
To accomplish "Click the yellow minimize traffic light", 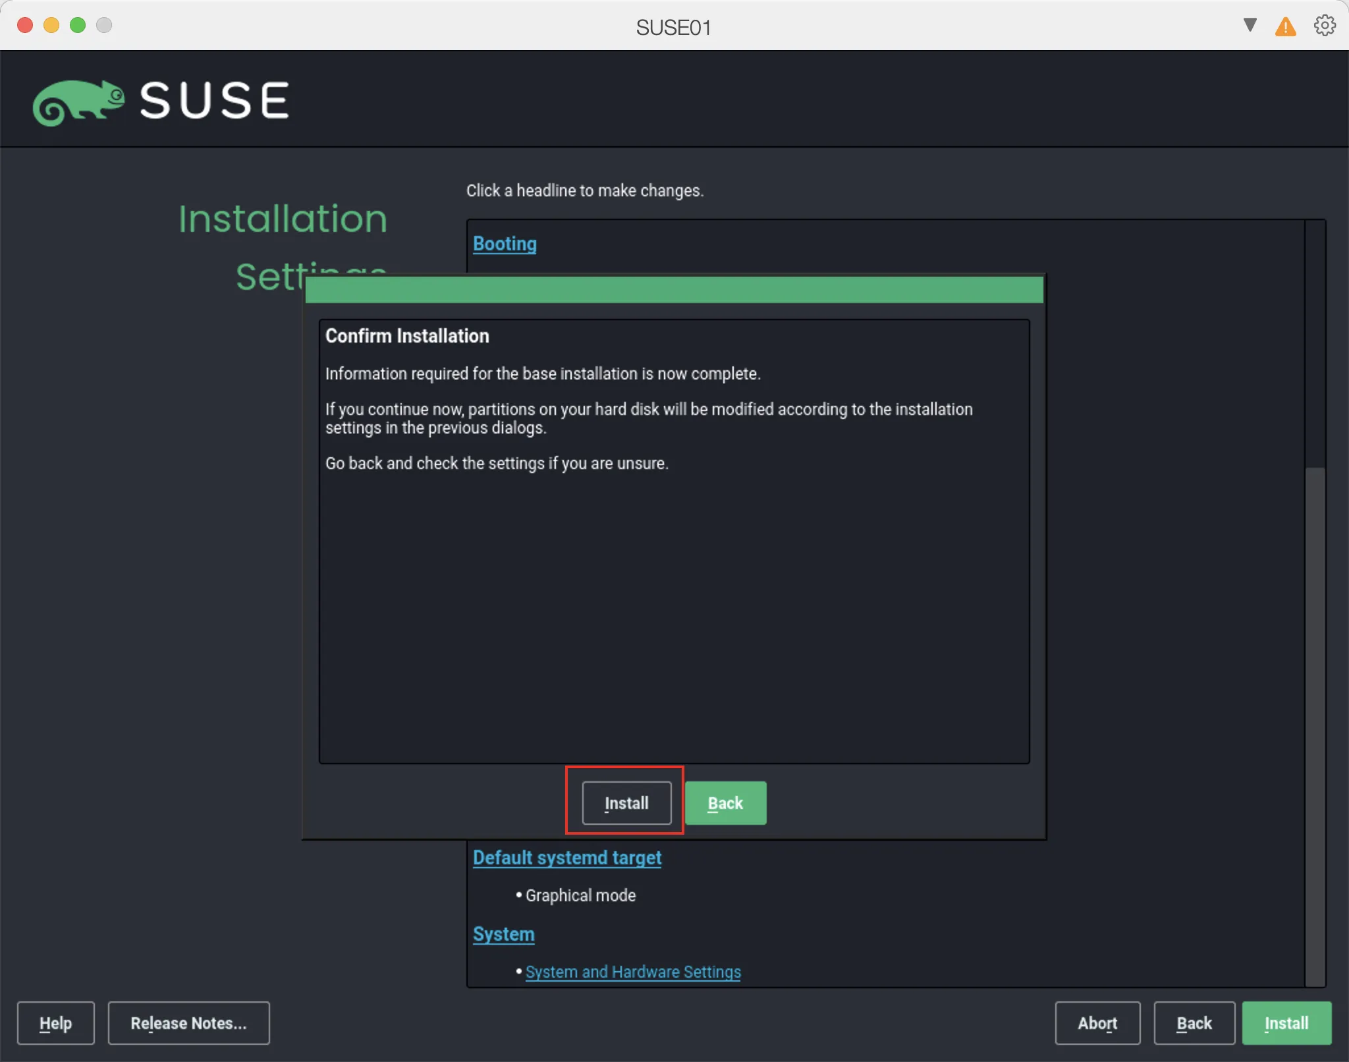I will point(52,25).
